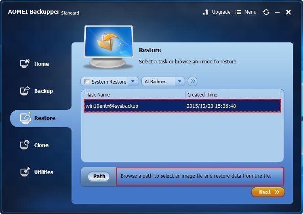Open the Menu label in title bar

click(x=250, y=12)
